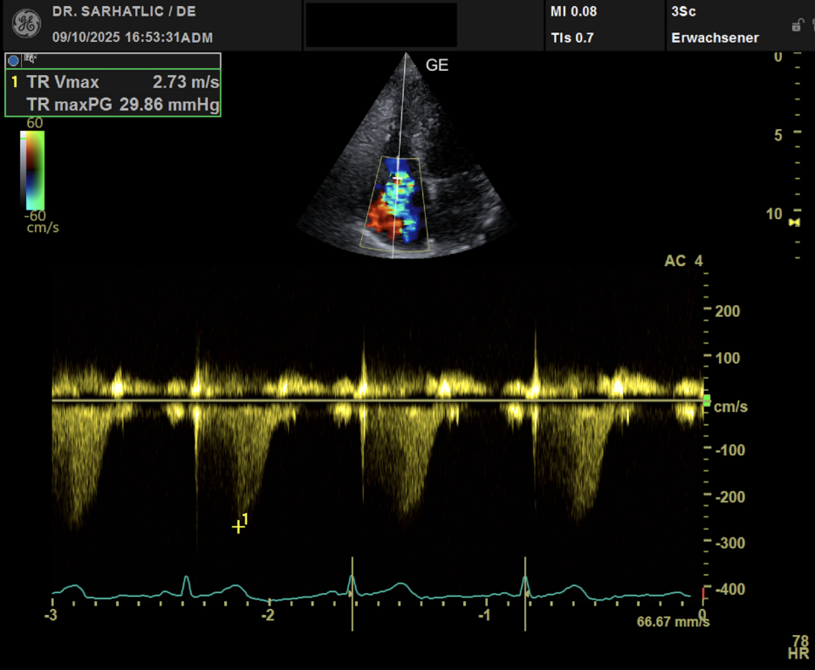Select the TR Vmax measurement row

(x=113, y=83)
